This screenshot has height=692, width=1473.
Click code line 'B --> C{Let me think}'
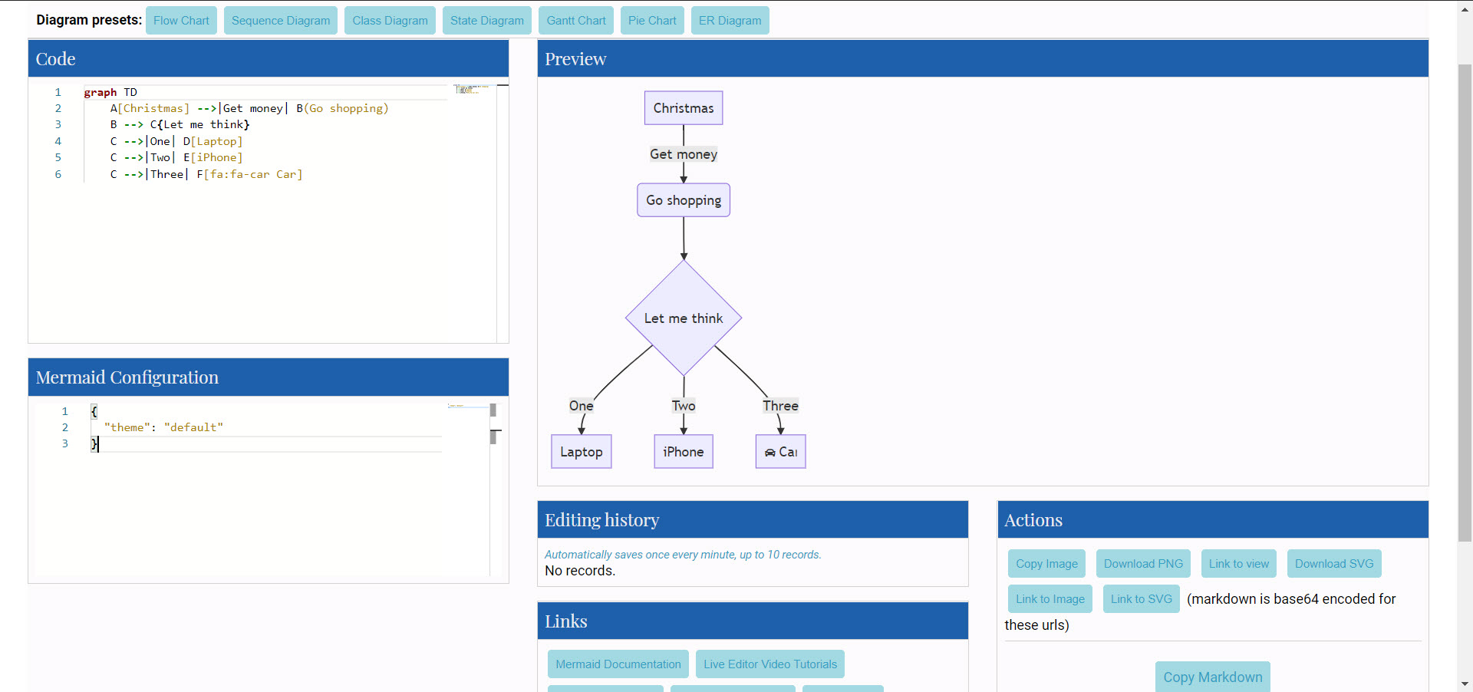[x=180, y=124]
